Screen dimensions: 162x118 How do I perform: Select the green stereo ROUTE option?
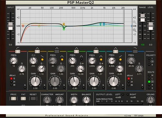click(149, 82)
